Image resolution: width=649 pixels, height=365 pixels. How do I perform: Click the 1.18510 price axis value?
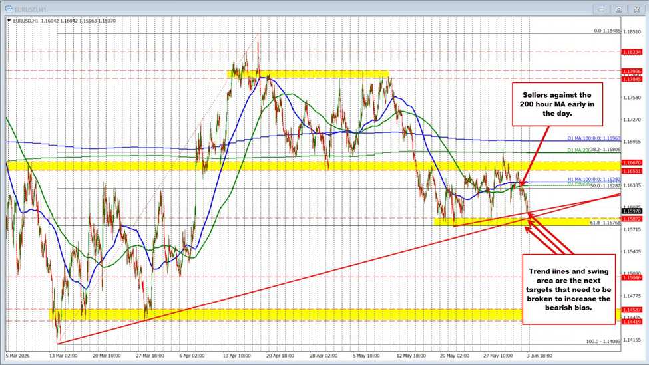[x=632, y=31]
